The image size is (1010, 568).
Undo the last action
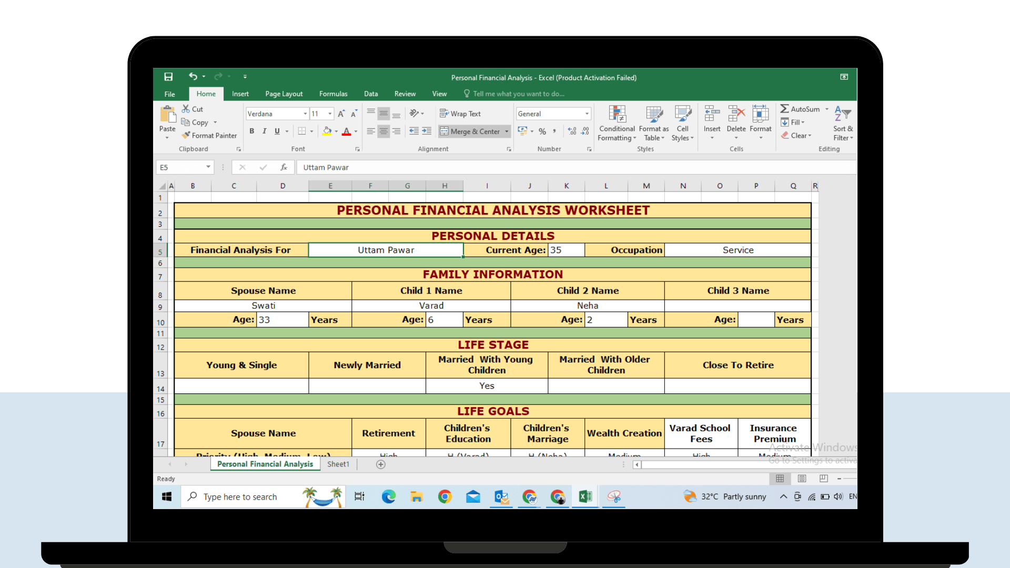pyautogui.click(x=193, y=77)
